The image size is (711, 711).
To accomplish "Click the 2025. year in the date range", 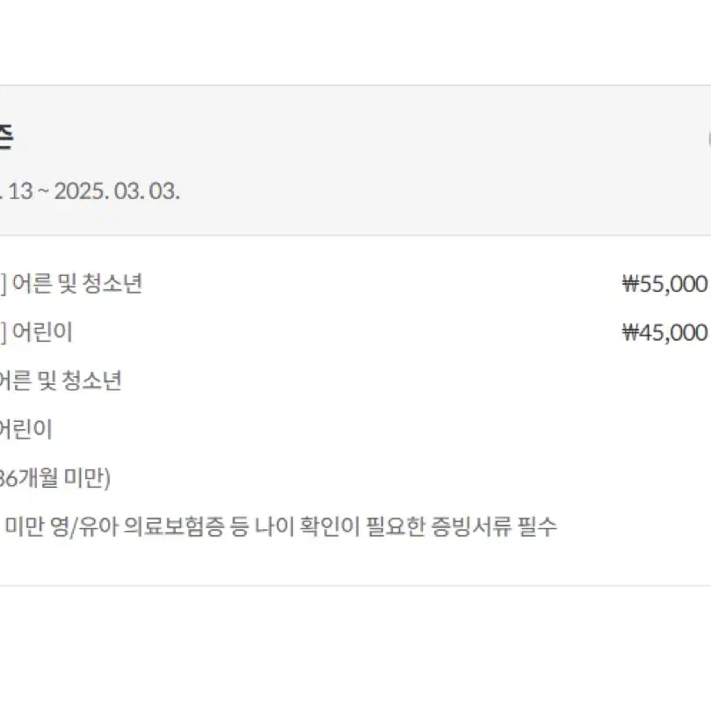I will pyautogui.click(x=82, y=191).
